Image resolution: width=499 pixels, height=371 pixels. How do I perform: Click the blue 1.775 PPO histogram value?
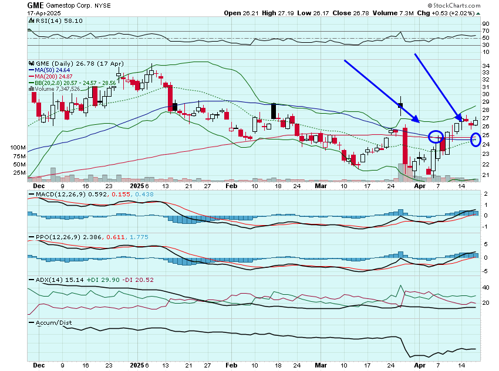[139, 237]
